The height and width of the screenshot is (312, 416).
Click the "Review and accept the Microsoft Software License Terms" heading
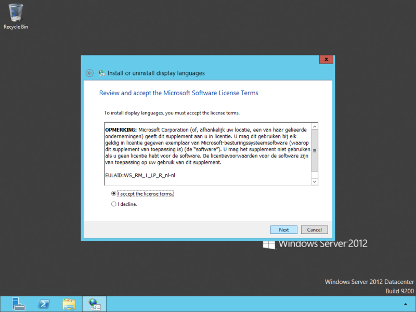tap(178, 93)
